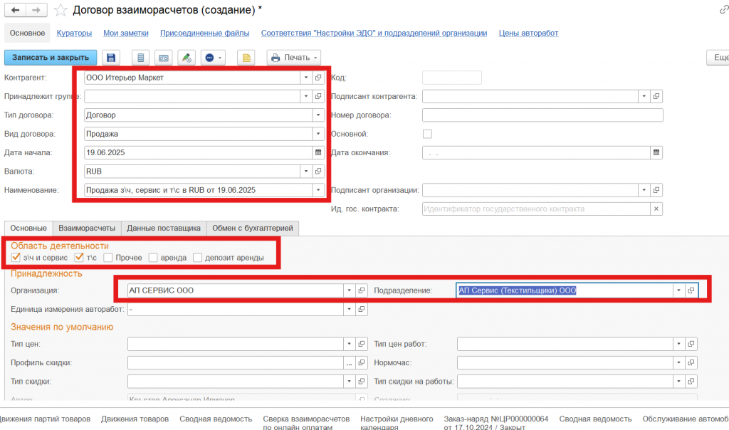The width and height of the screenshot is (729, 430).
Task: Add this form to favorites with the star
Action: (x=62, y=11)
